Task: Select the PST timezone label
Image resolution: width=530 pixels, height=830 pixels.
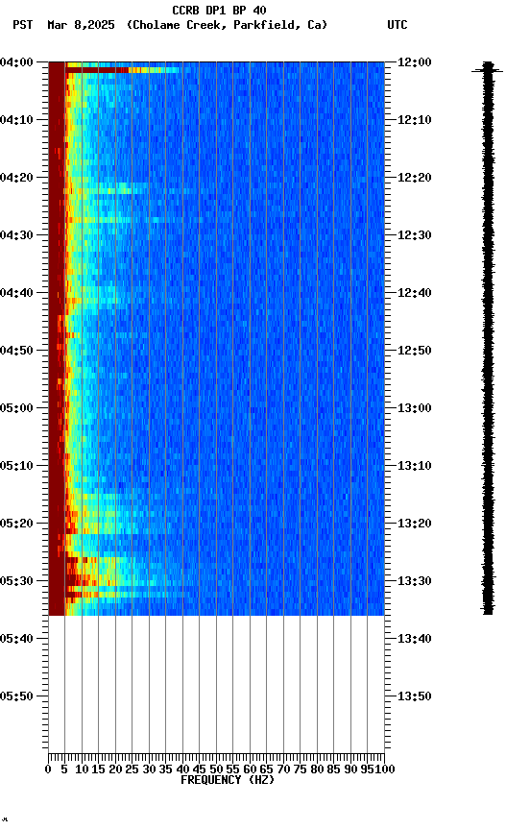Action: pyautogui.click(x=23, y=25)
